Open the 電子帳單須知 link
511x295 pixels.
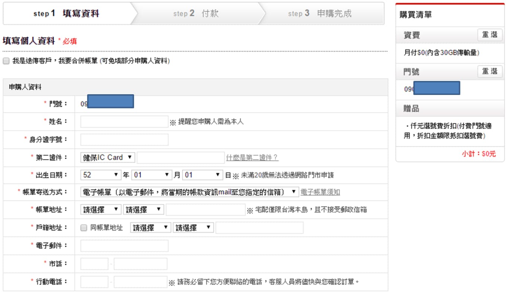[x=320, y=192]
